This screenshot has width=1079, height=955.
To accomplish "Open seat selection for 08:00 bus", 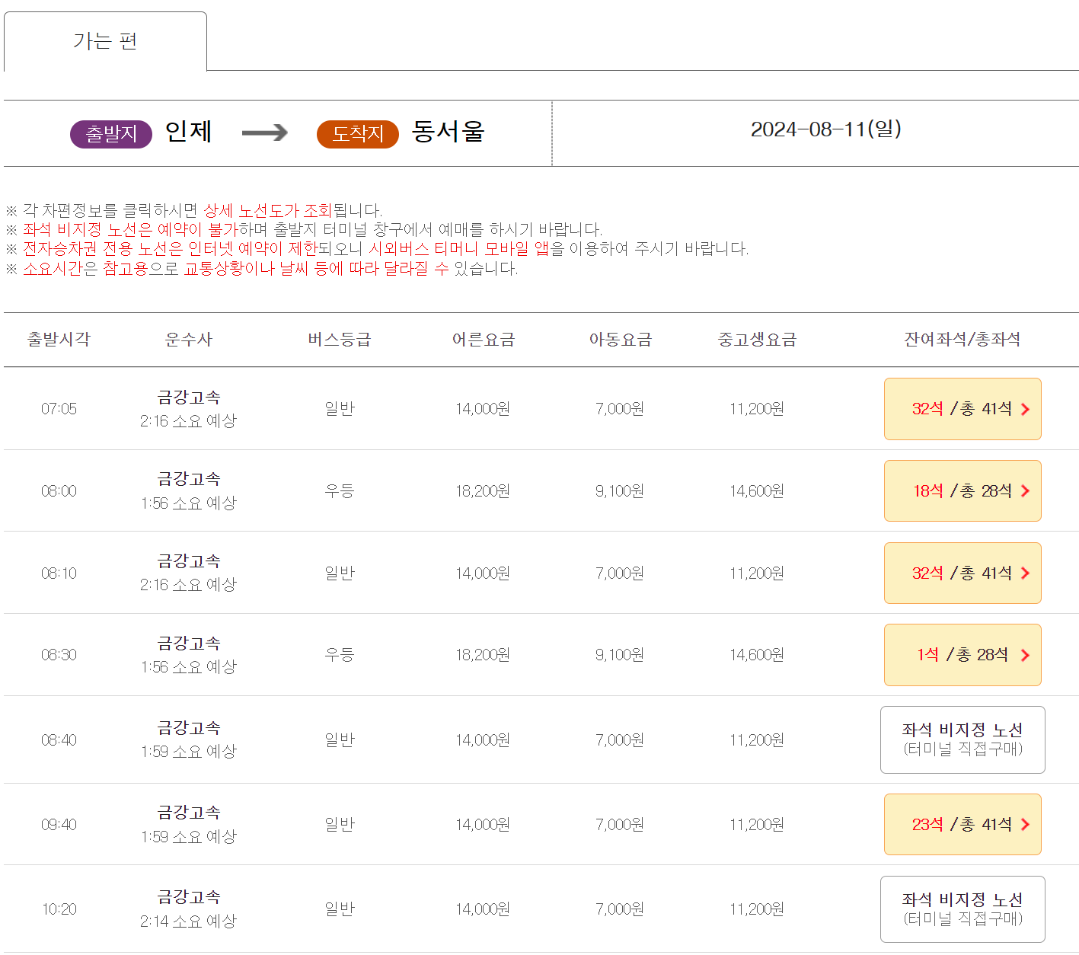I will coord(962,491).
